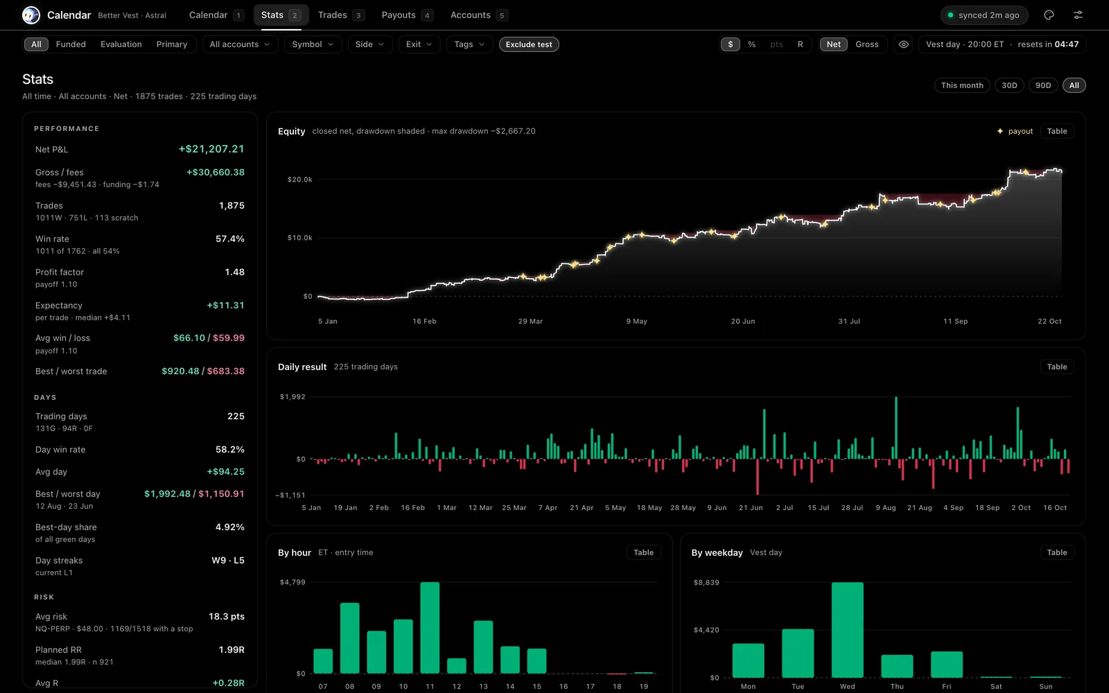Click the Vest day reset timer

click(x=1002, y=44)
